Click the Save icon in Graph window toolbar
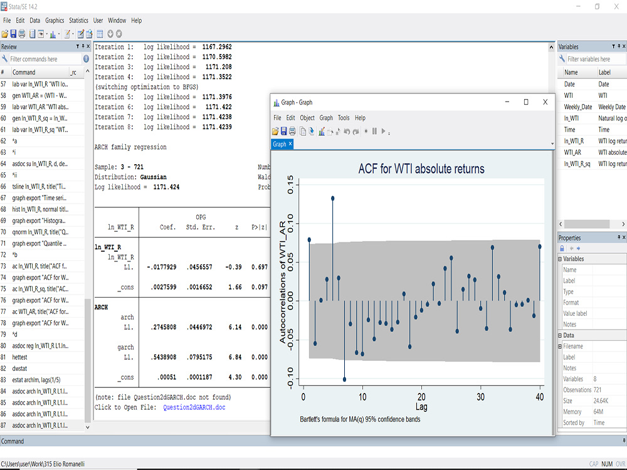This screenshot has height=470, width=627. (284, 132)
